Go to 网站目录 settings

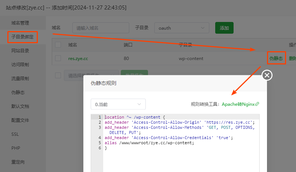click(20, 51)
